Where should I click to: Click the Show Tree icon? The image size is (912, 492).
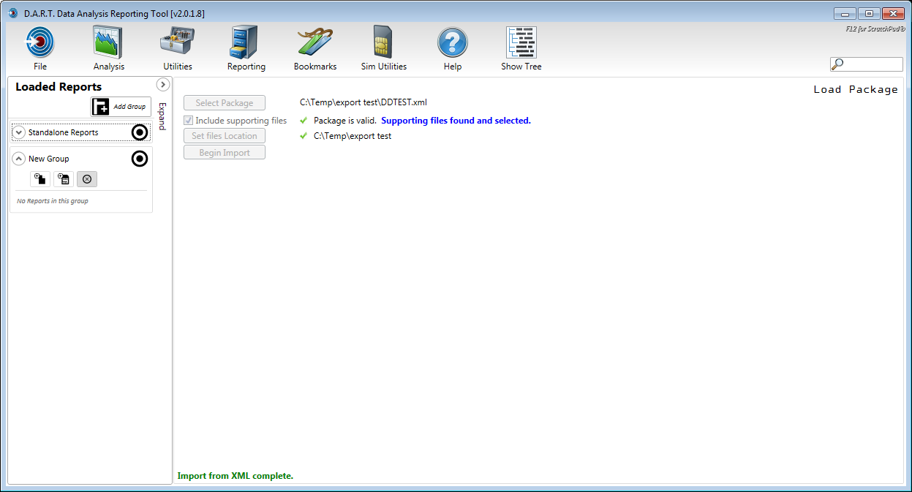[x=521, y=42]
